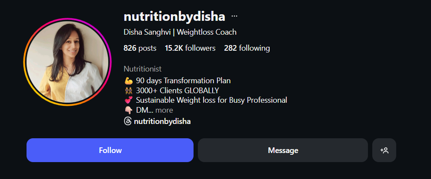Viewport: 431px width, 179px height.
Task: Click the 'Disha Sanghvi | Weightloss Coach' name
Action: point(180,32)
